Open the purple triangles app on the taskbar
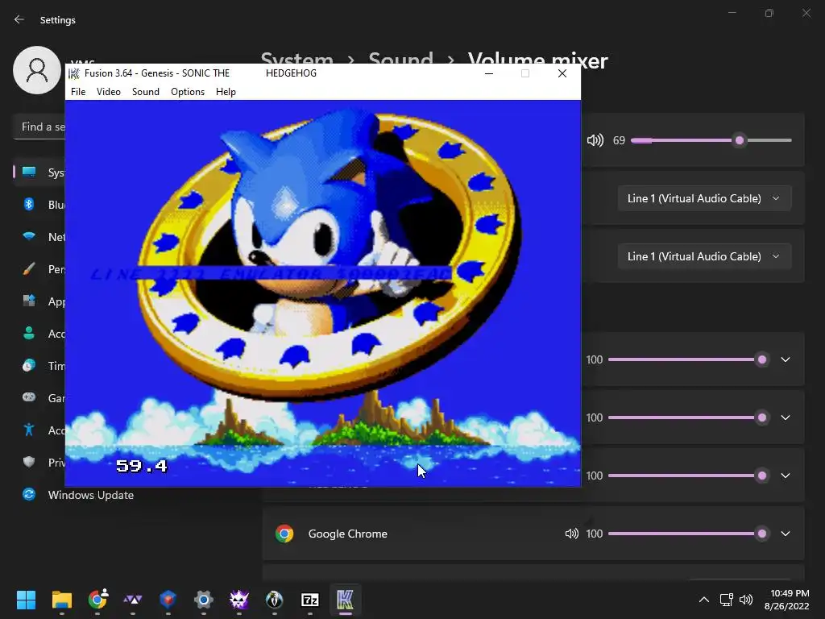Image resolution: width=825 pixels, height=619 pixels. pos(133,600)
